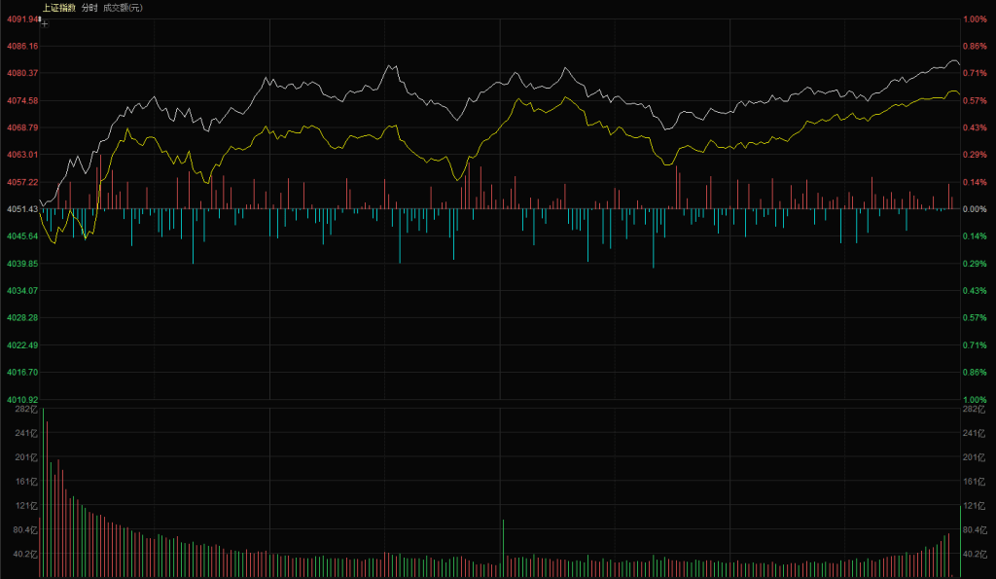Click the 0.00% label on right axis
The width and height of the screenshot is (996, 579).
(974, 209)
